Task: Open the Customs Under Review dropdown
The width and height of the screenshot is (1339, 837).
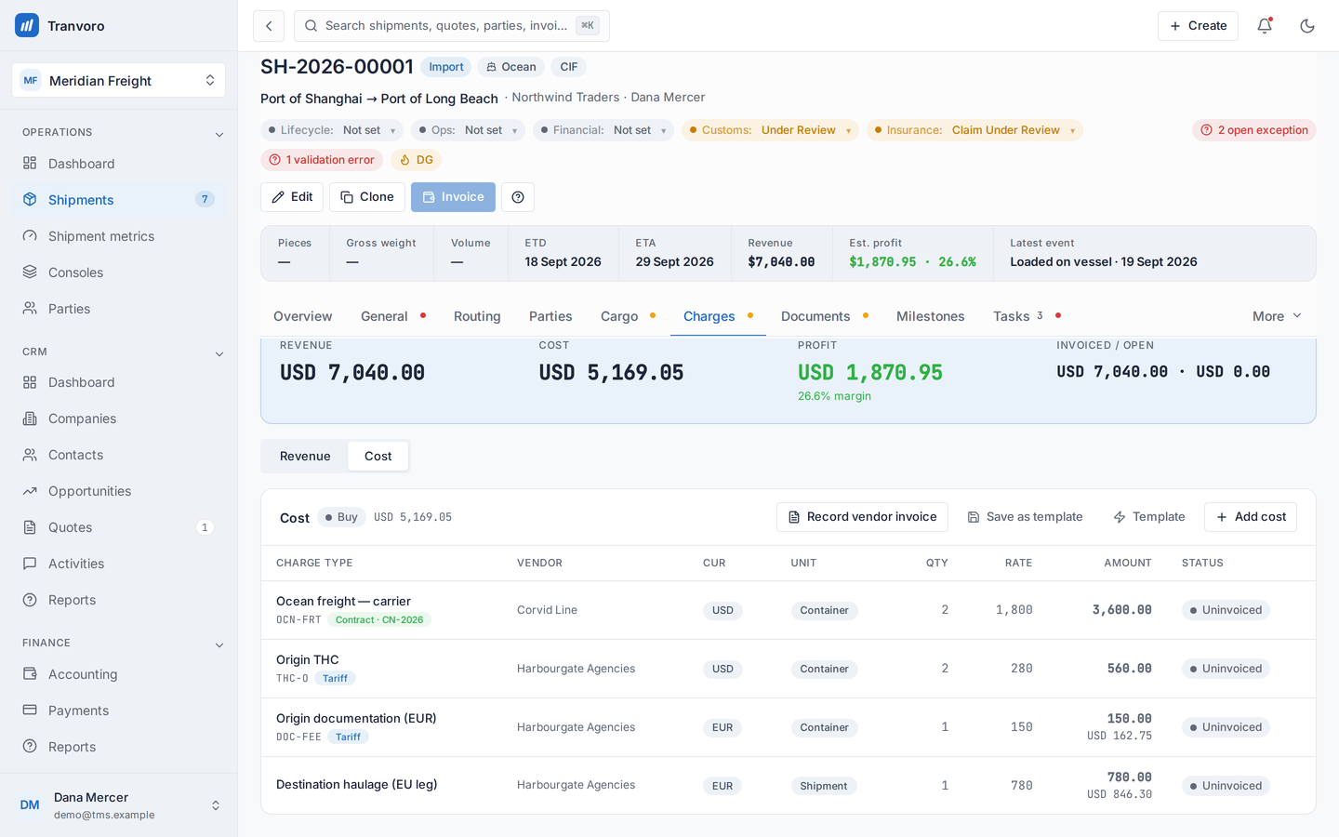Action: tap(771, 130)
